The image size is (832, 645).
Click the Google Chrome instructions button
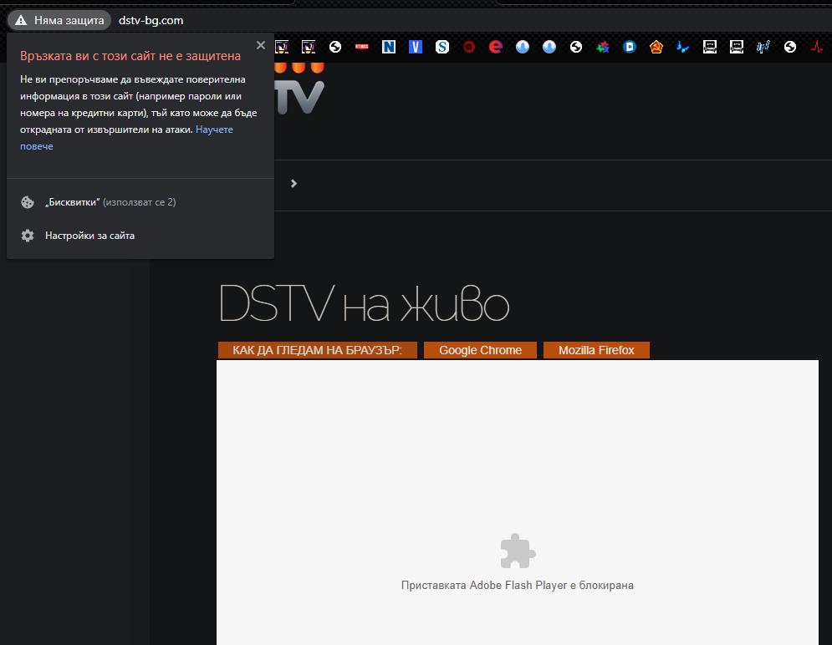pyautogui.click(x=480, y=350)
